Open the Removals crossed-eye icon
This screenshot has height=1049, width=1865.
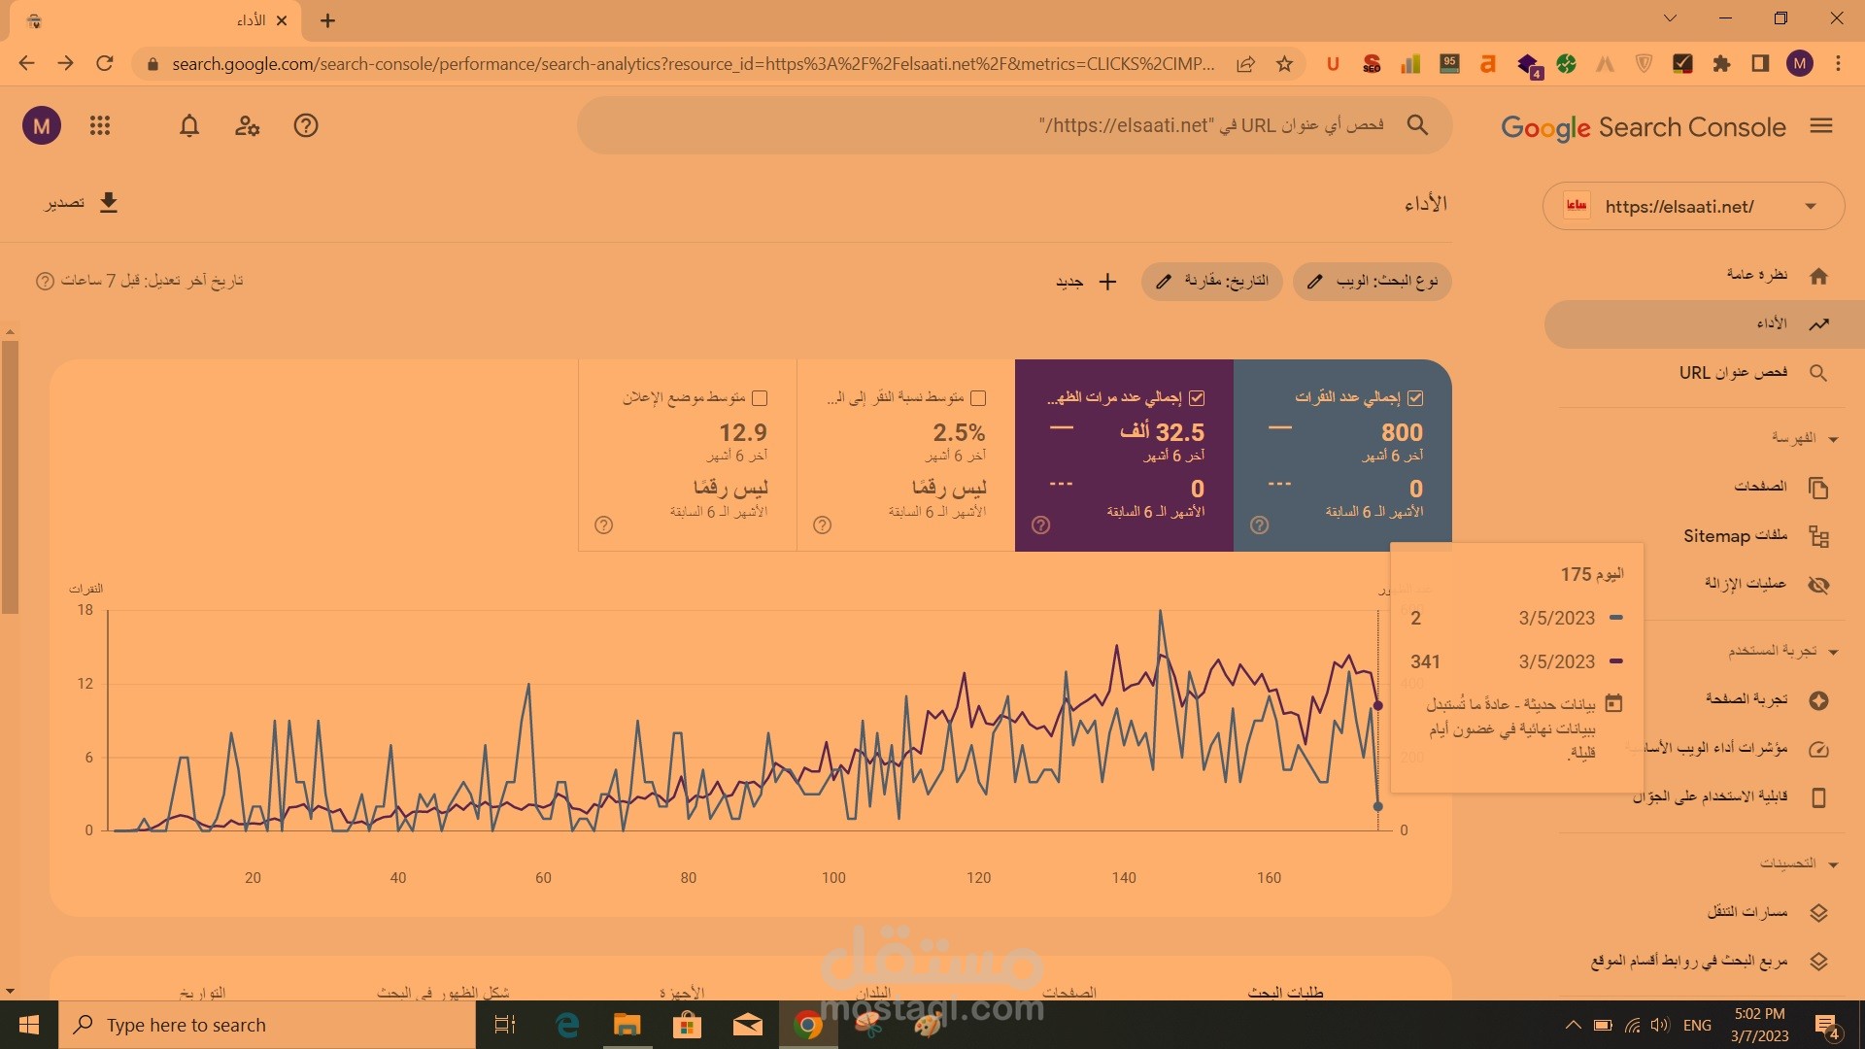[1818, 585]
